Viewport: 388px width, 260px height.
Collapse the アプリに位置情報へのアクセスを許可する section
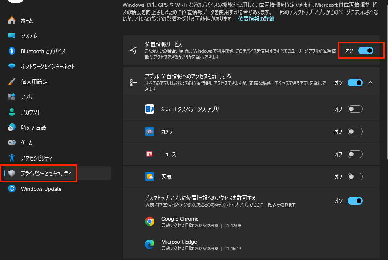coord(370,83)
